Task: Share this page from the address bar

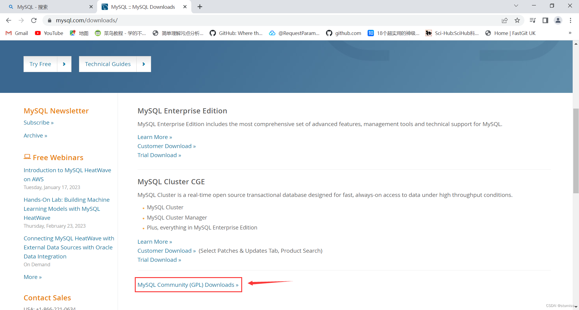Action: 505,20
